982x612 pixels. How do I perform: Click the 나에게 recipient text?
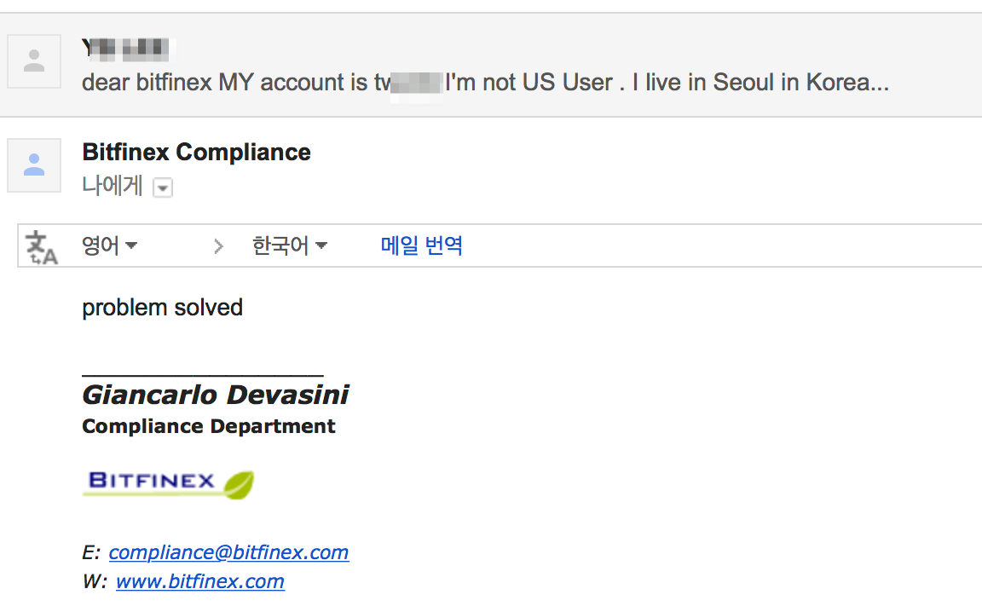point(113,186)
